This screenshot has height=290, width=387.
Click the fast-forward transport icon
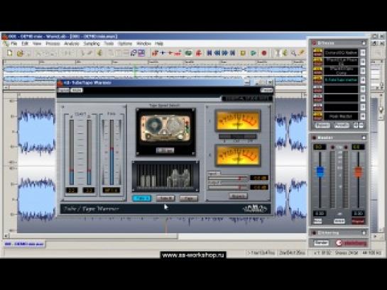(x=225, y=52)
